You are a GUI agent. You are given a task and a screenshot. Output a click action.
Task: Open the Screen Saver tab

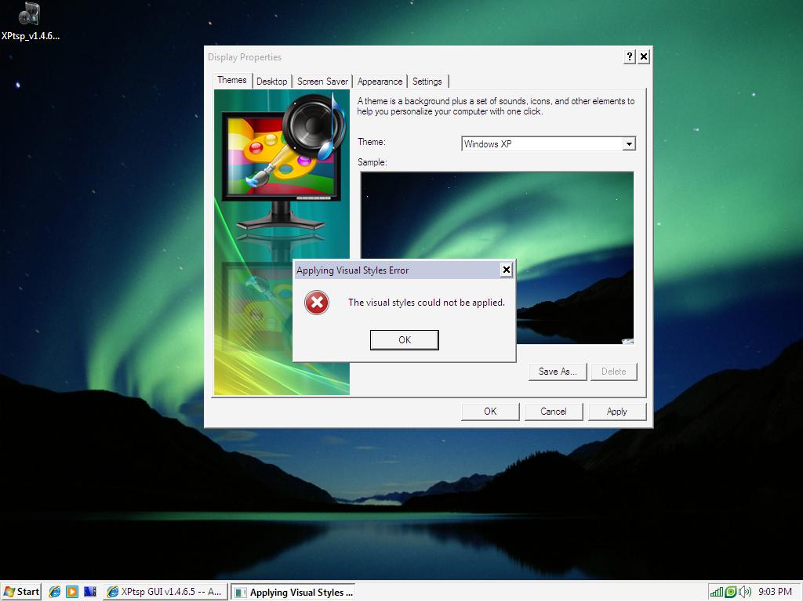point(322,82)
